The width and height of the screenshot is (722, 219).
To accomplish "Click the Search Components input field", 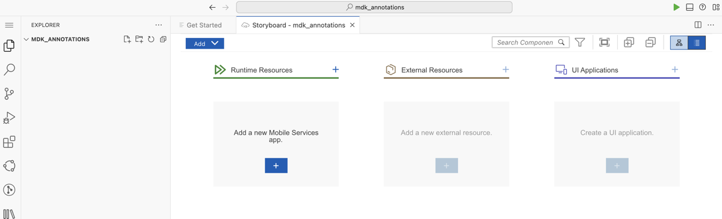I will (x=531, y=43).
